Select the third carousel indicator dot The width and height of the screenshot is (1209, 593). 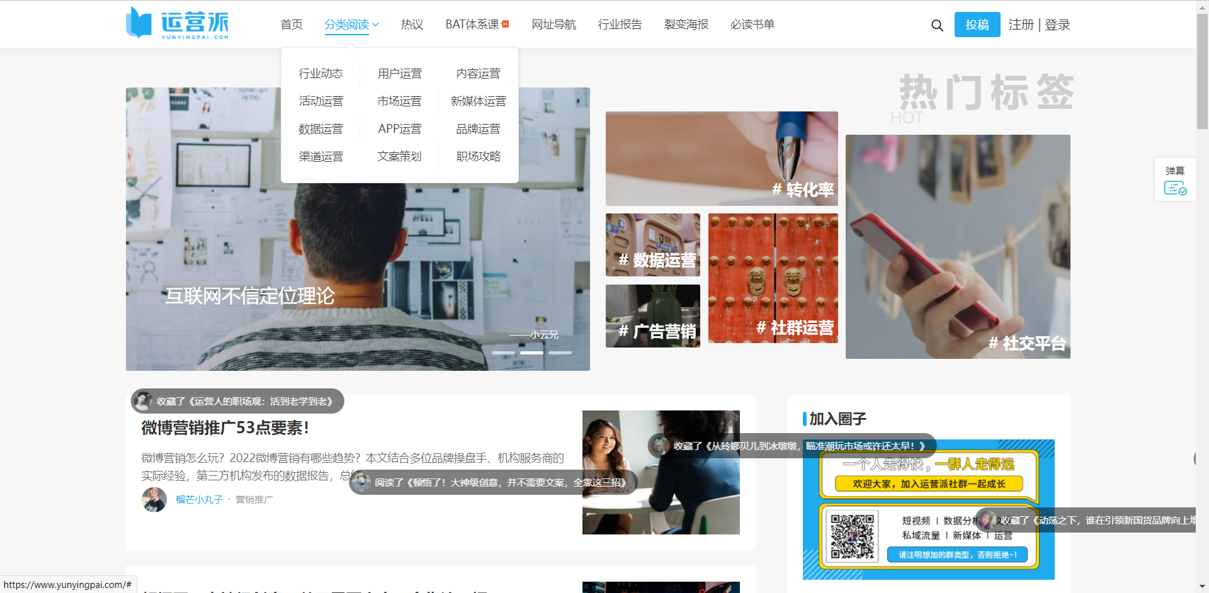(560, 353)
